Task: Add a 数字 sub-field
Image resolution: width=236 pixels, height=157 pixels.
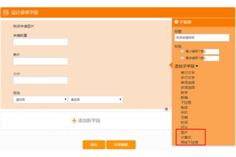Action: [x=184, y=93]
